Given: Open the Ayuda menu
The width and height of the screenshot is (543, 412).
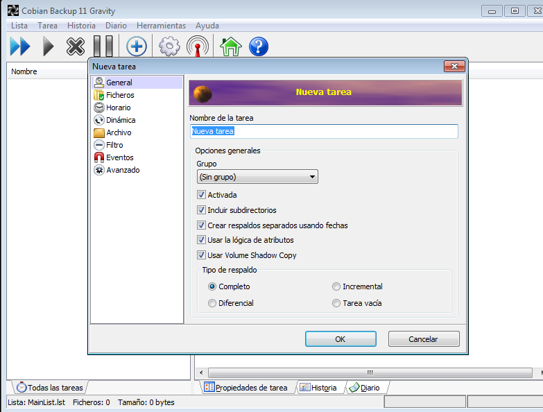Looking at the screenshot, I should click(207, 26).
